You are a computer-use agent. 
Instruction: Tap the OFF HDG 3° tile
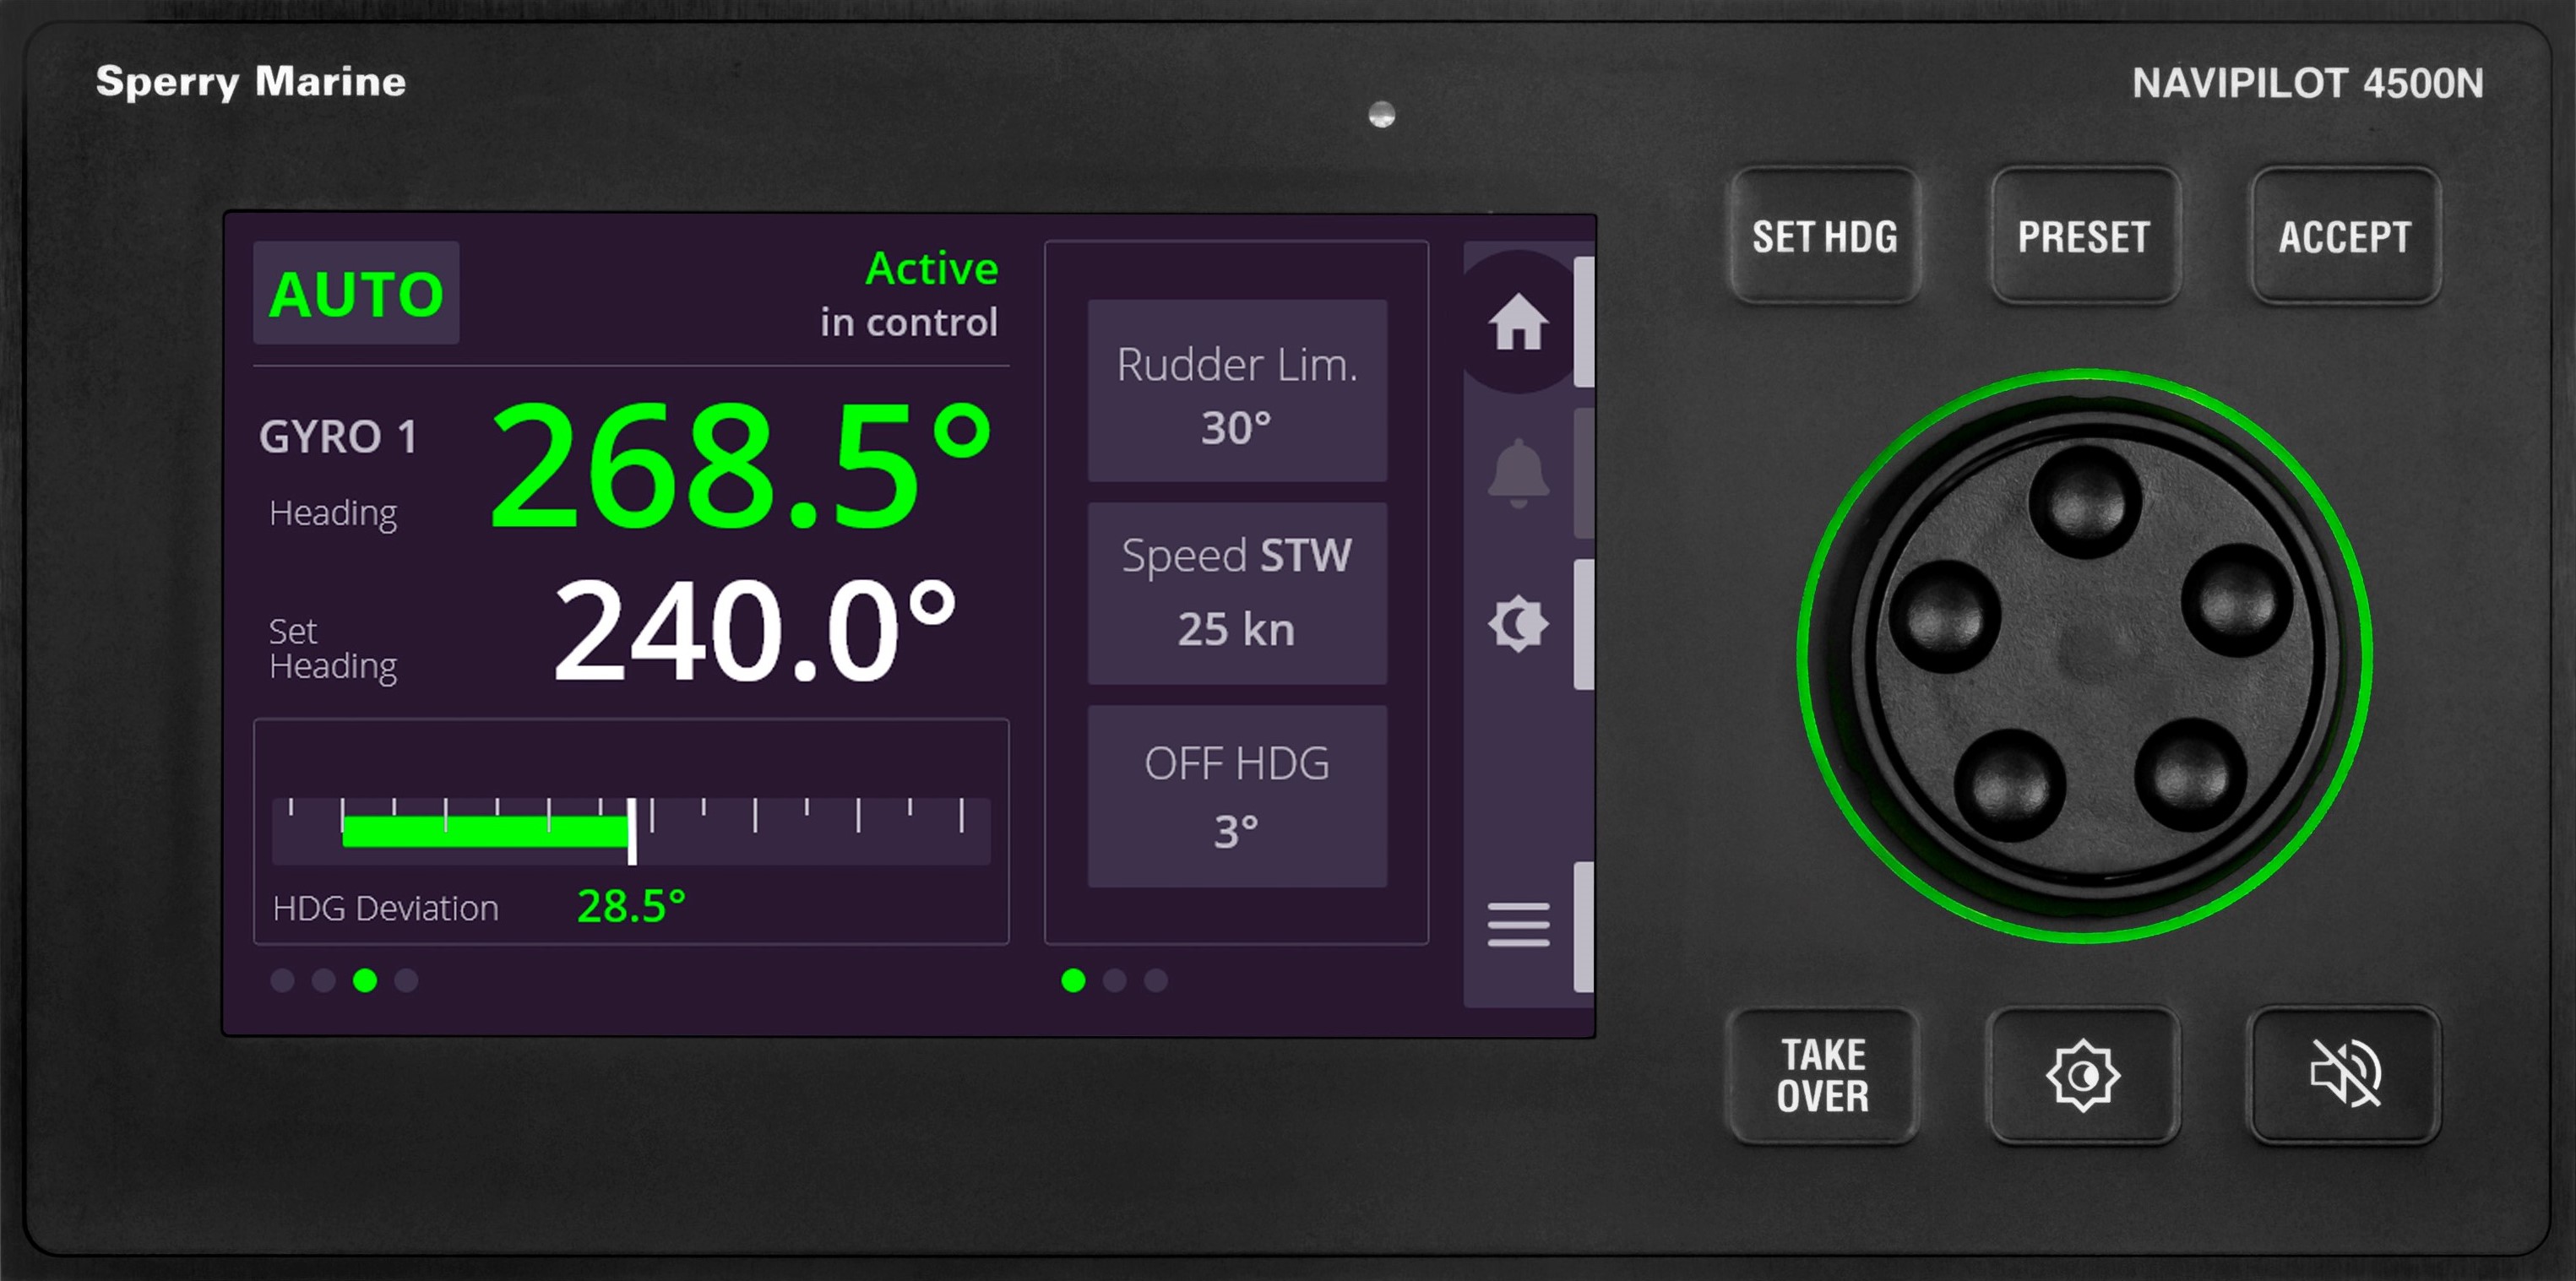[x=1237, y=796]
